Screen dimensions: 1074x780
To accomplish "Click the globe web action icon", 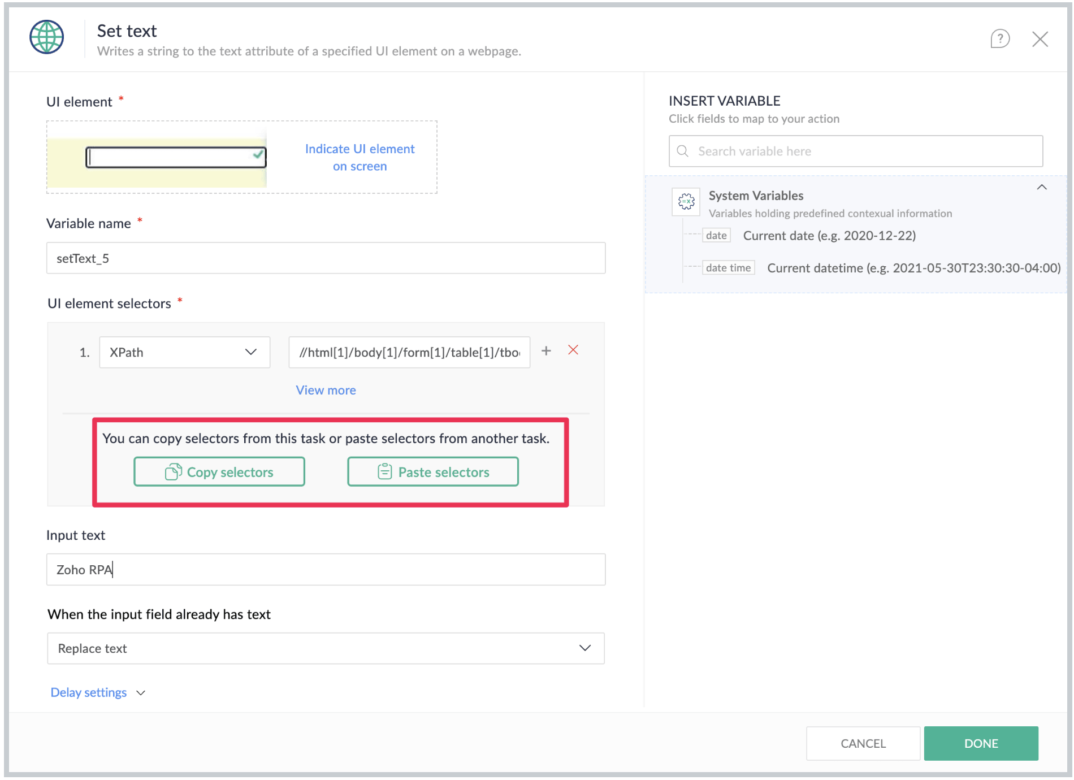I will (46, 37).
